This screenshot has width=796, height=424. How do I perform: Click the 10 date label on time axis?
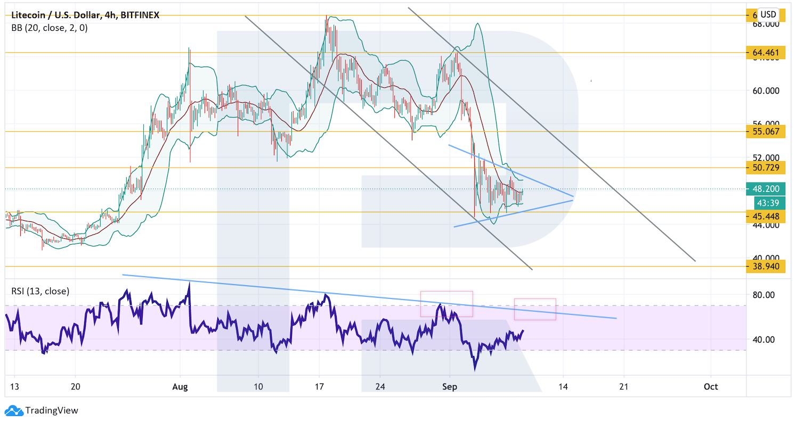(x=258, y=386)
